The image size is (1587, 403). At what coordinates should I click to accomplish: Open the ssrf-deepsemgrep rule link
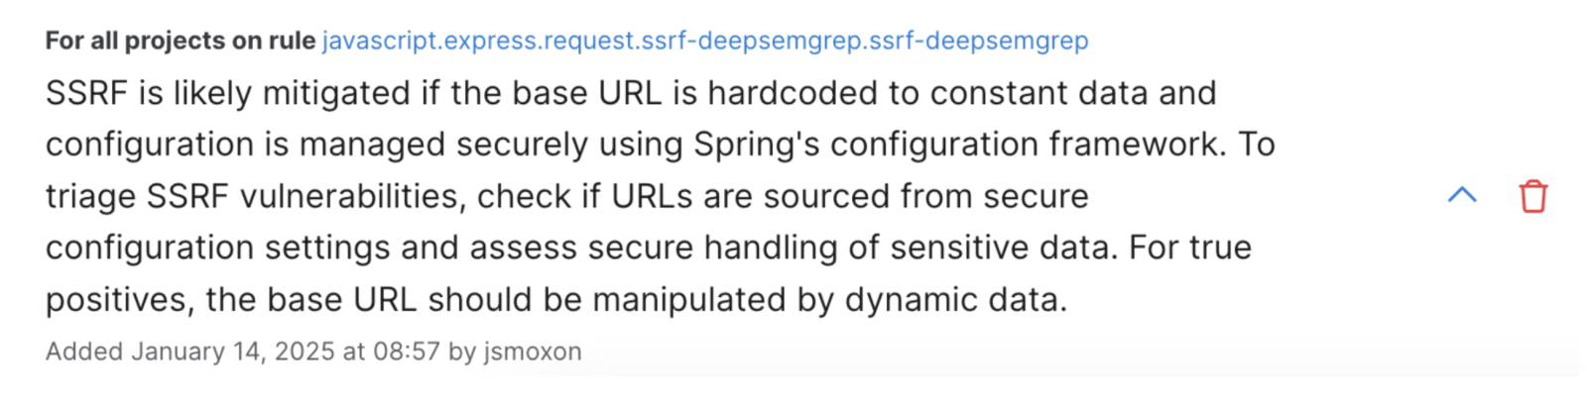coord(704,41)
